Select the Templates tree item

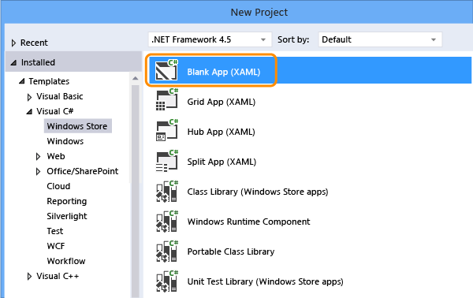49,81
